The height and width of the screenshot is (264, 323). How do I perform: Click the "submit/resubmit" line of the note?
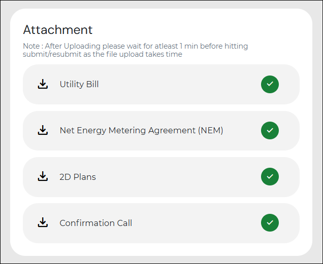pyautogui.click(x=103, y=54)
